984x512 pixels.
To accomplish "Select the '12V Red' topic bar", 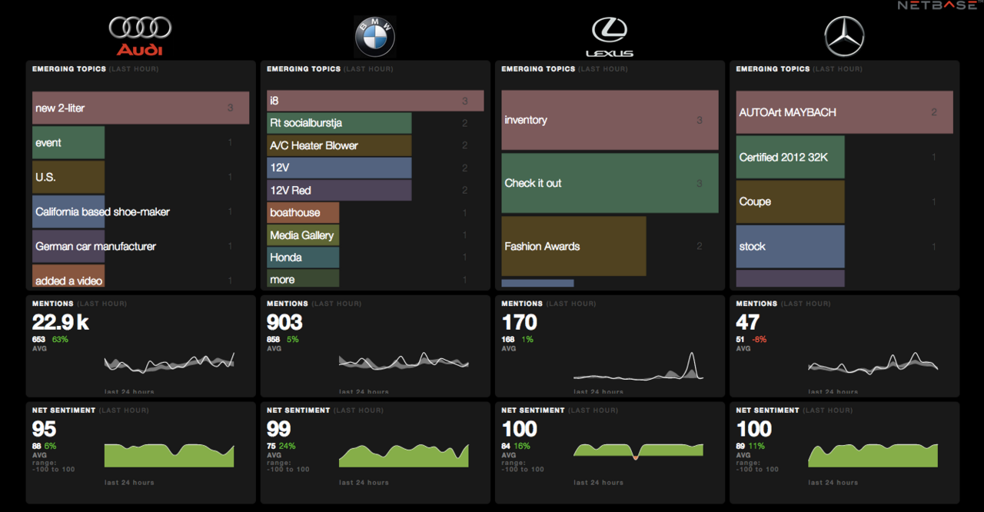I will tap(339, 190).
